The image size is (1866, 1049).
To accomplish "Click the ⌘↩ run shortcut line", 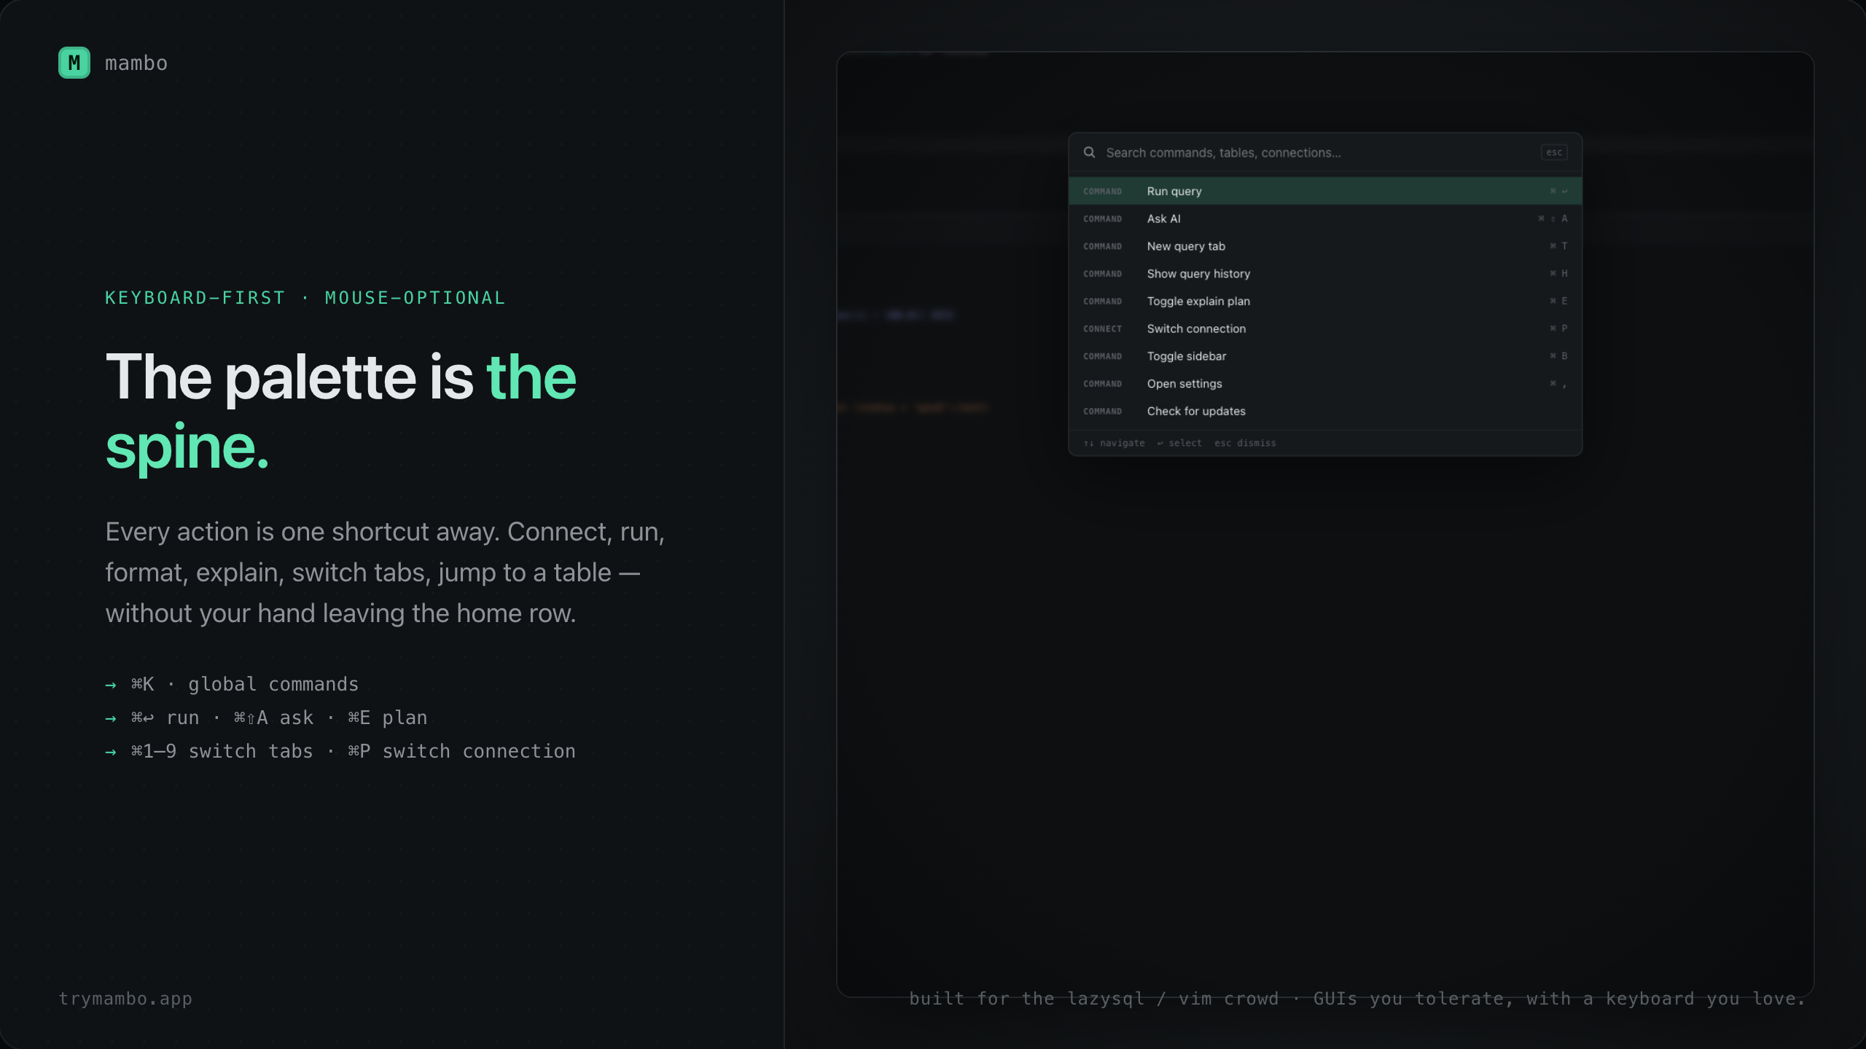I will click(x=266, y=718).
